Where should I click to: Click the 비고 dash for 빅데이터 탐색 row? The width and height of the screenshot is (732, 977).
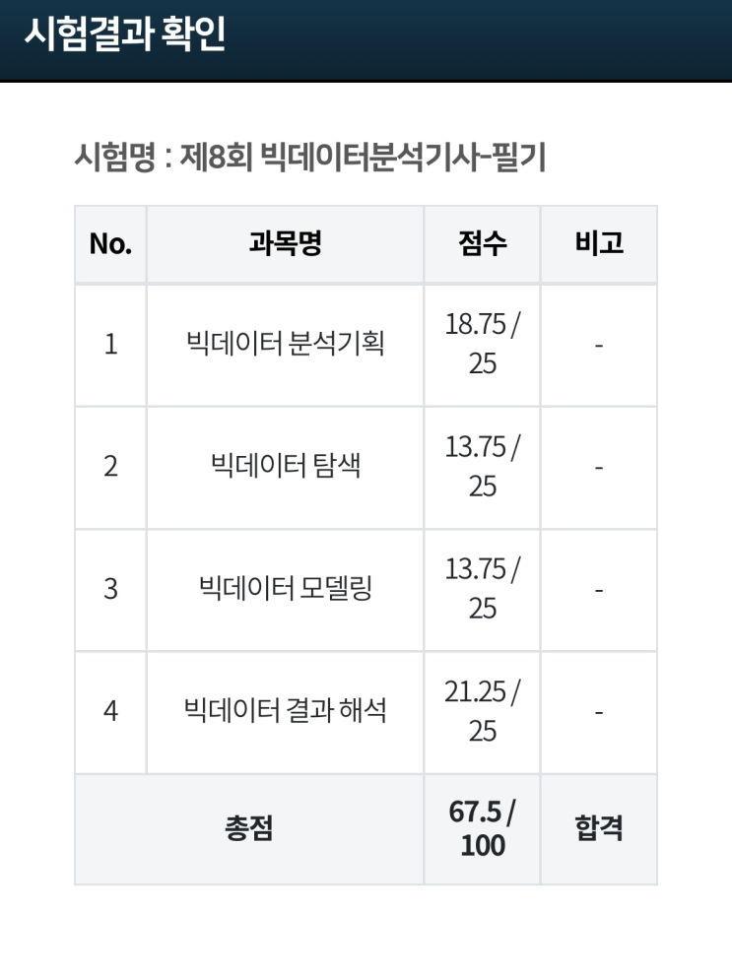coord(599,467)
